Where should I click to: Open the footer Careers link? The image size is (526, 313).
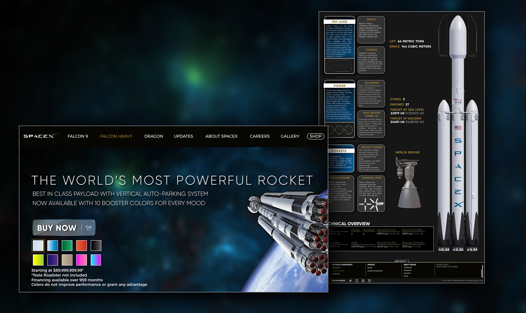(x=407, y=270)
